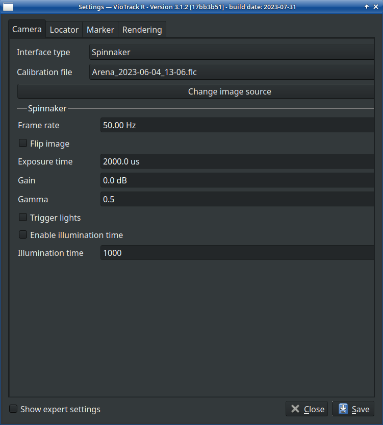Close the Settings dialog
The height and width of the screenshot is (425, 383).
coord(307,409)
